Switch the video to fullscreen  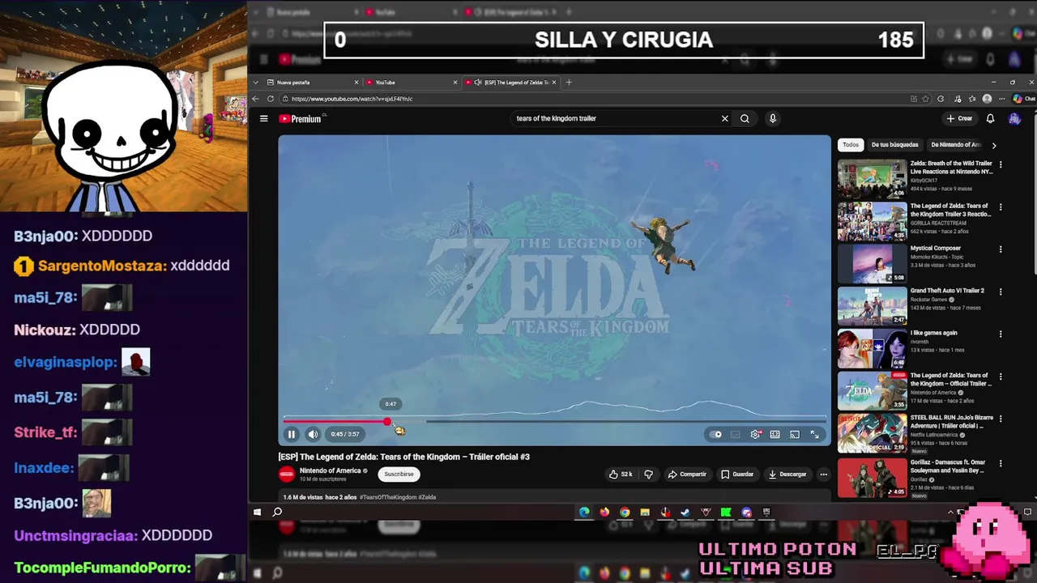click(814, 435)
